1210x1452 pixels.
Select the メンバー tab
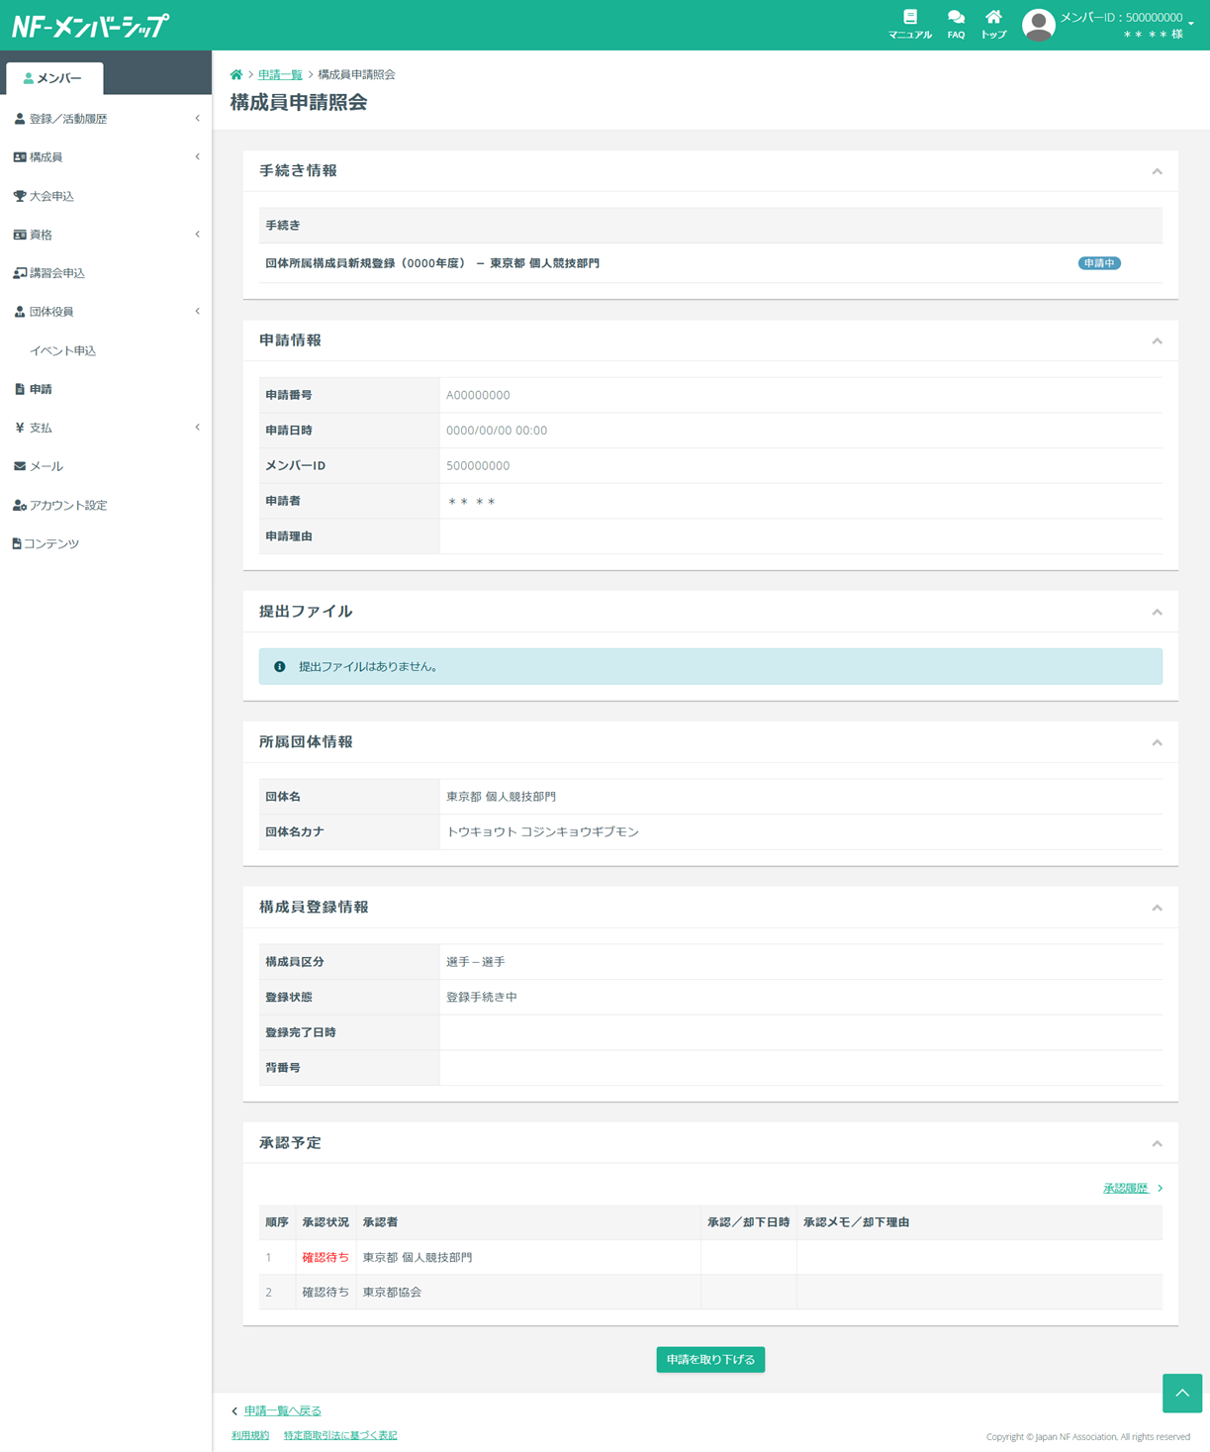coord(54,78)
